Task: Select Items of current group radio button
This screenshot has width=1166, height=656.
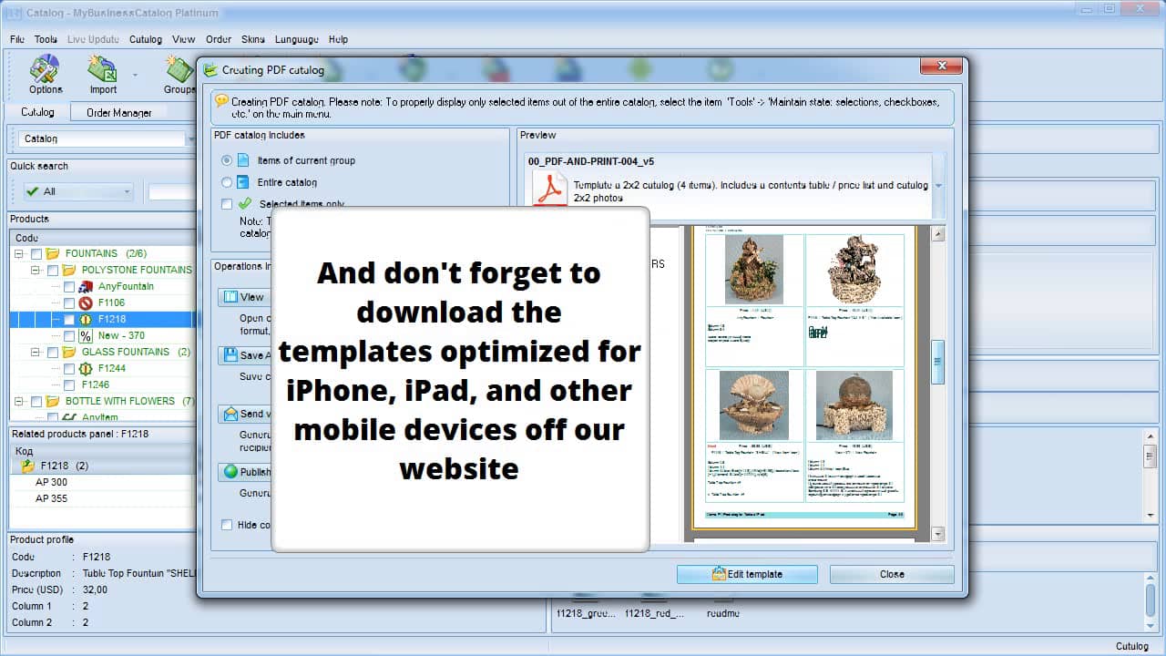Action: pos(227,160)
